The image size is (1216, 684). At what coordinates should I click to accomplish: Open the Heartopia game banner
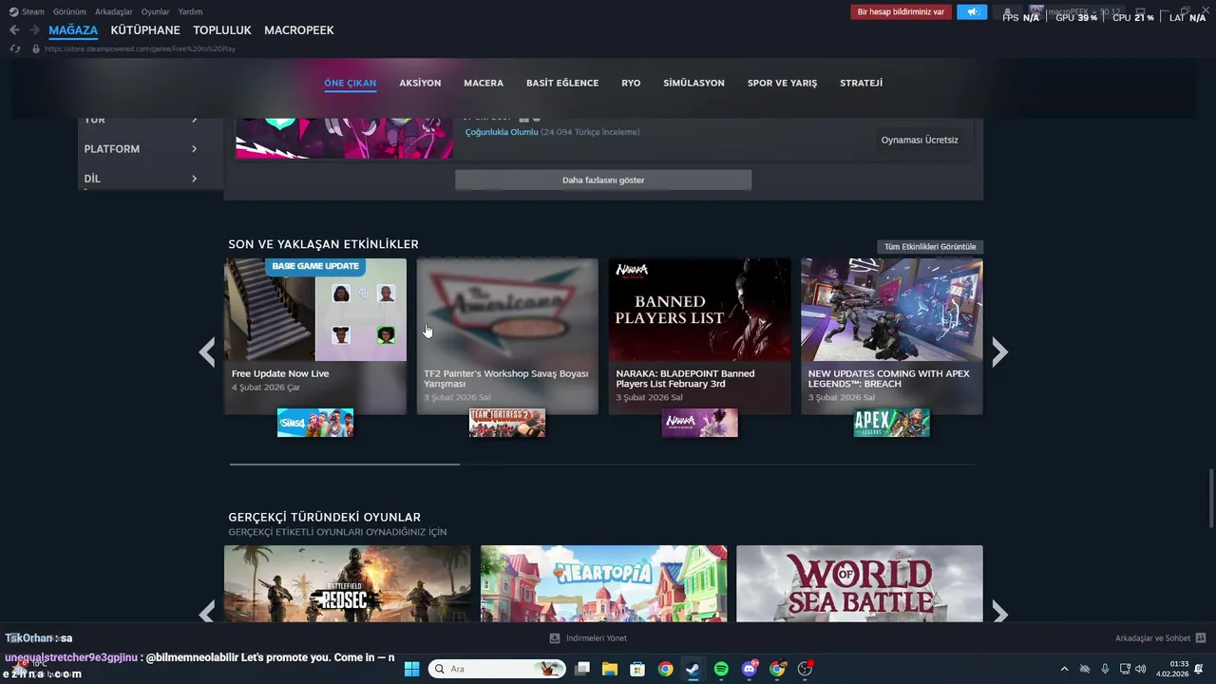pos(603,583)
